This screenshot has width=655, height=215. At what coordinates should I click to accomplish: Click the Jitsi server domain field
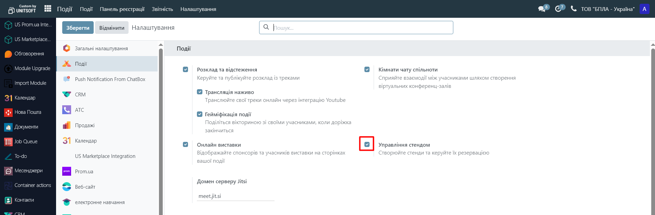(x=236, y=196)
